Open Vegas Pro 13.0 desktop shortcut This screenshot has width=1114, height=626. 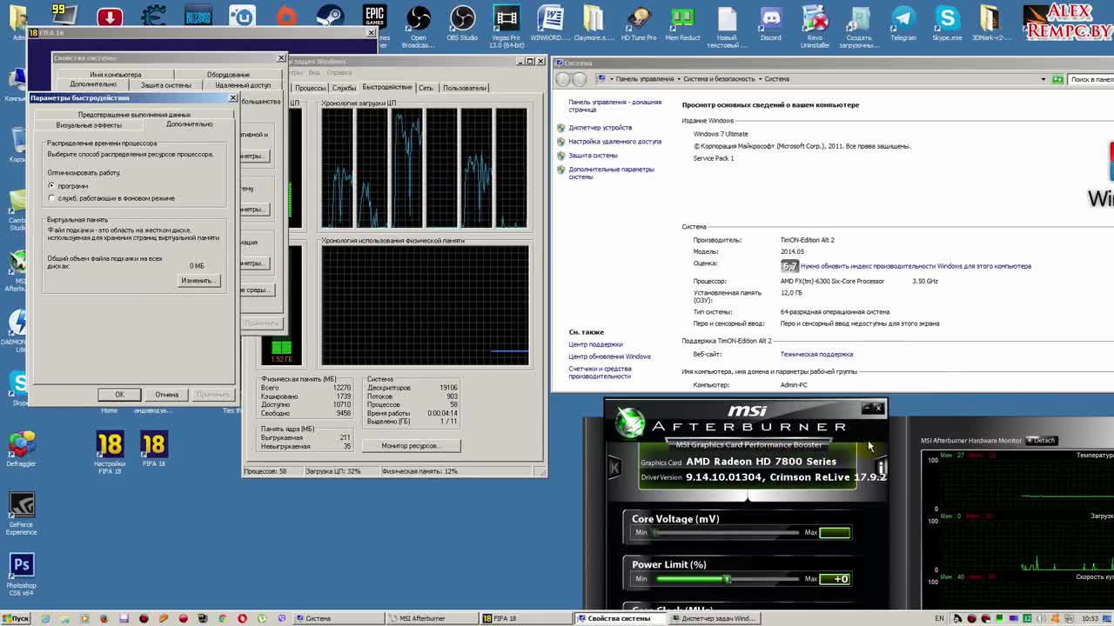506,24
